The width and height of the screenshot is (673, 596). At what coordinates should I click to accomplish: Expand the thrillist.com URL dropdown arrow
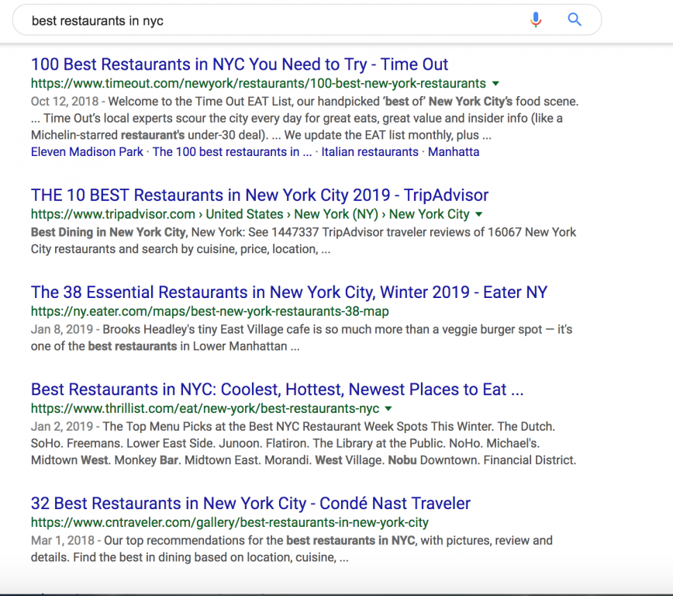(x=388, y=408)
